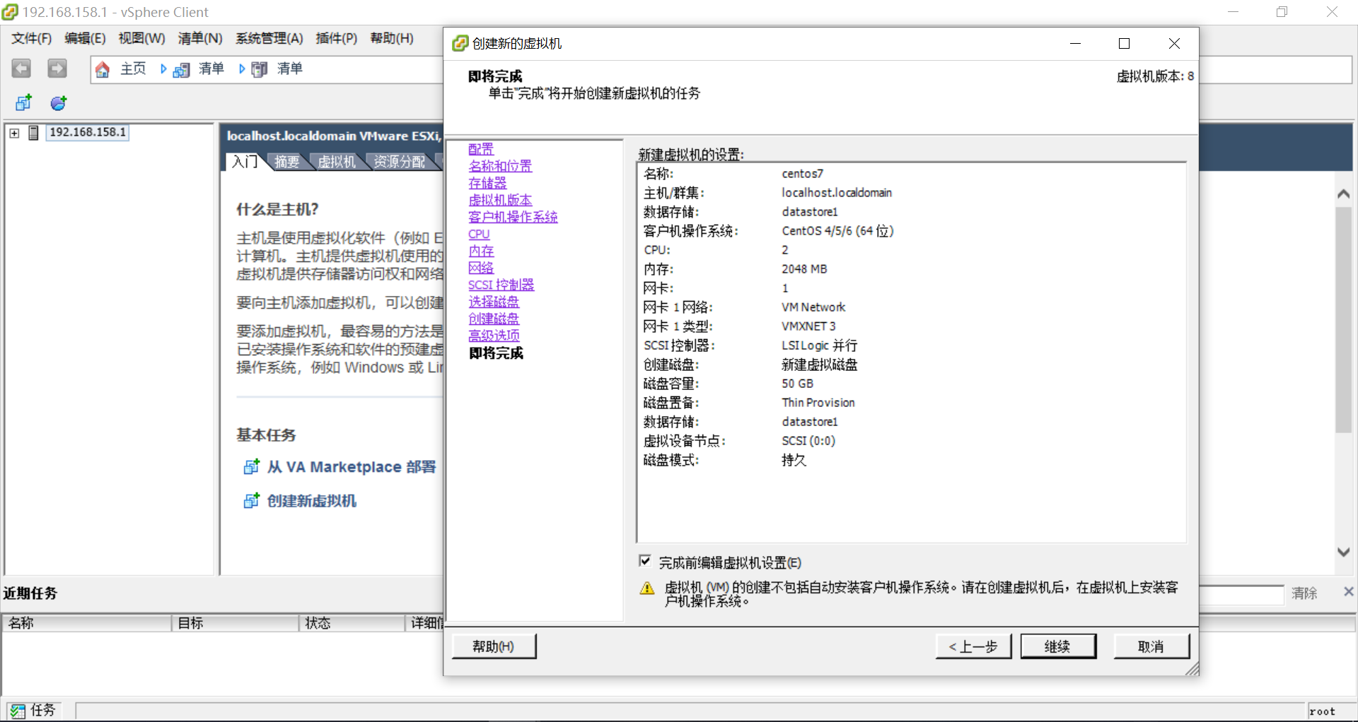Open the 清单(N) menu
This screenshot has height=722, width=1358.
pos(200,38)
